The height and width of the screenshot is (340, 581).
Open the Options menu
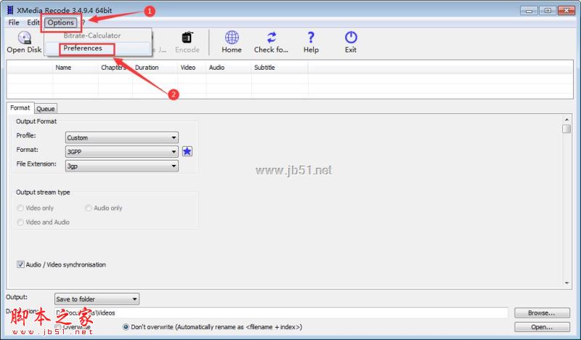[x=60, y=23]
